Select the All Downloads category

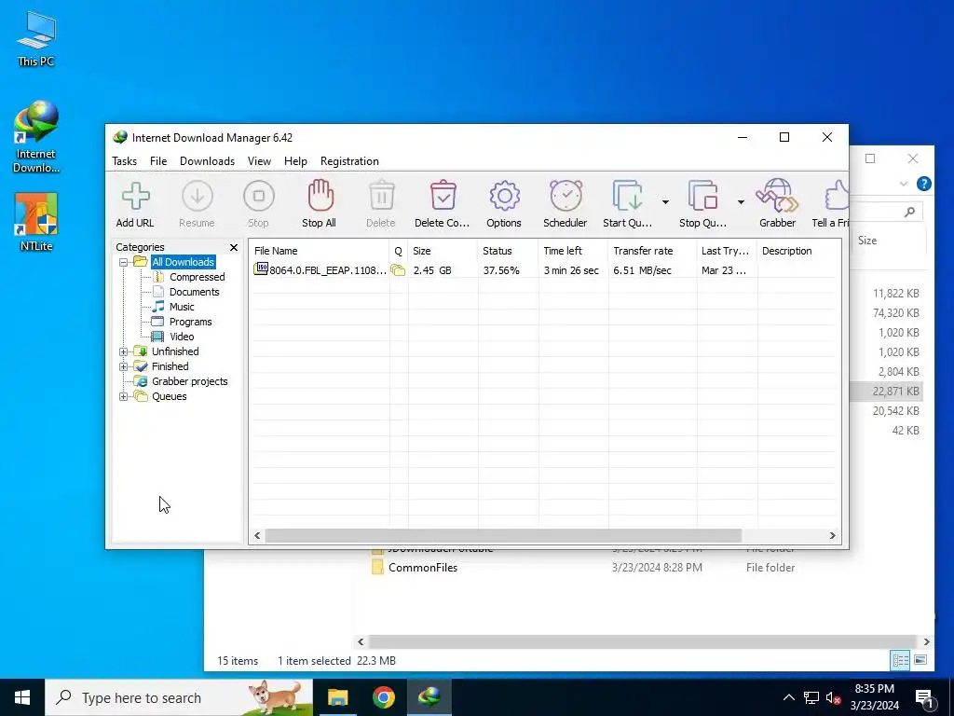coord(184,262)
